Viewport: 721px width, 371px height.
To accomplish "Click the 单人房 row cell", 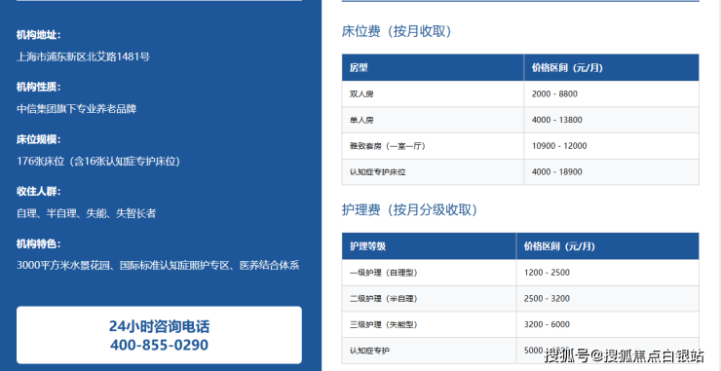I will pyautogui.click(x=433, y=120).
